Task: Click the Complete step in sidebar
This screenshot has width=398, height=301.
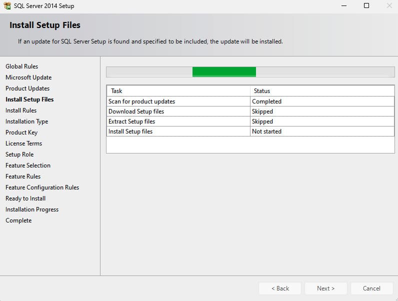Action: (18, 220)
